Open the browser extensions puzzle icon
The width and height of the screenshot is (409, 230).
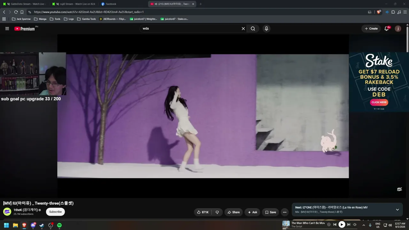[x=393, y=12]
